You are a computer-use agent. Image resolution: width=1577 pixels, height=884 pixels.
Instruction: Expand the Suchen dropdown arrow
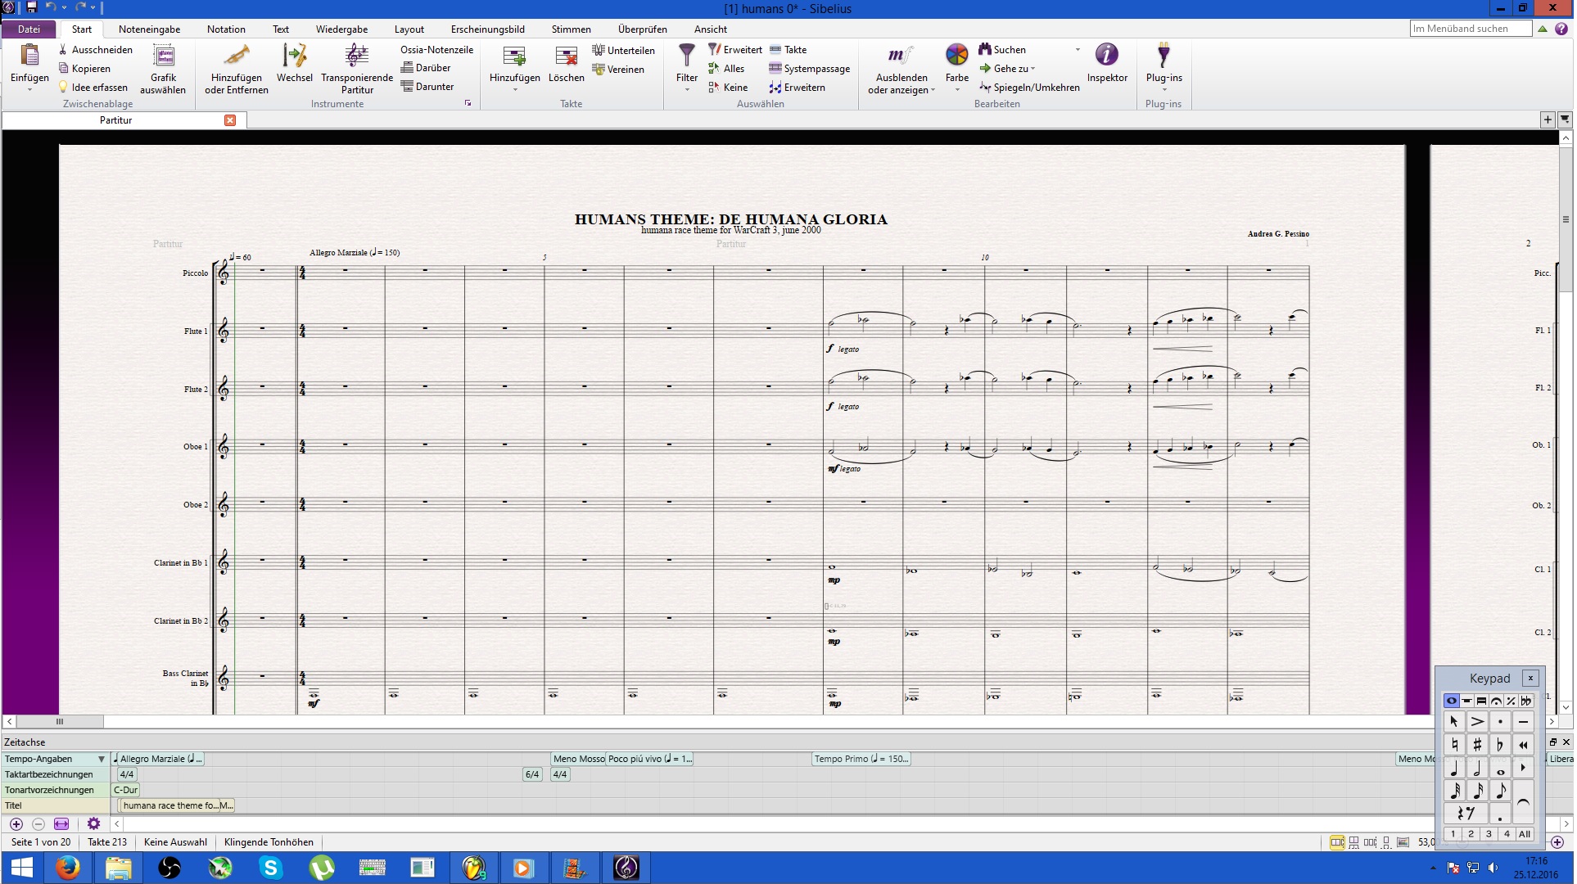(x=1078, y=50)
